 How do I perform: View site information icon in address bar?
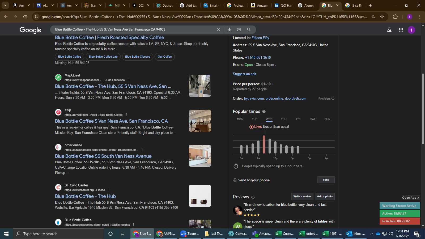(36, 17)
